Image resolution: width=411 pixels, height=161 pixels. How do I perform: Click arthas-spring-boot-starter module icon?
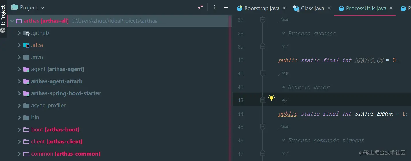tap(26, 93)
